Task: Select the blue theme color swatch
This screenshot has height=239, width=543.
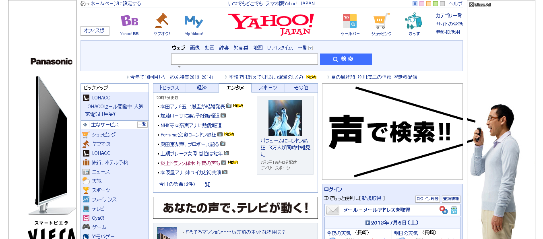Action: (415, 4)
